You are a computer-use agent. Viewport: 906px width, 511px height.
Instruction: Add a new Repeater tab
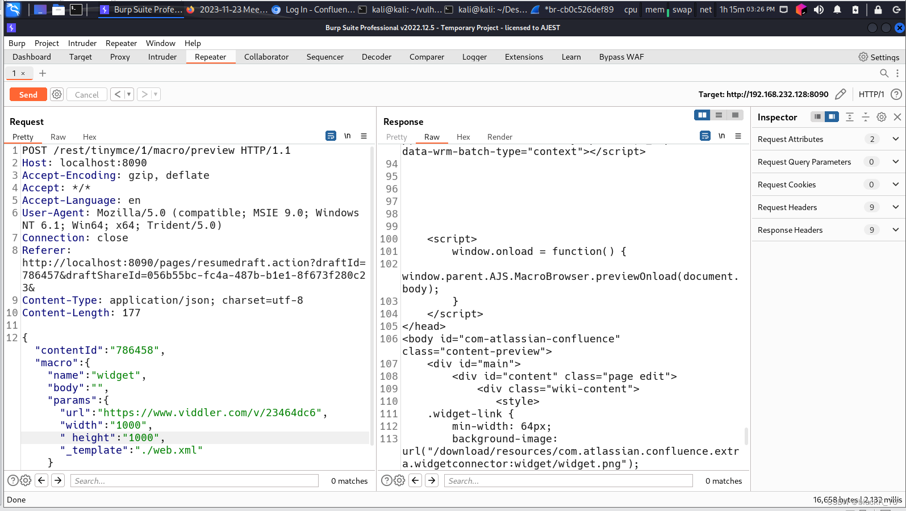coord(43,73)
